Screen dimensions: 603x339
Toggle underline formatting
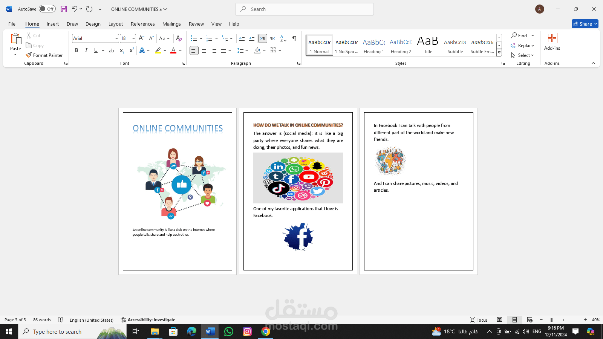click(96, 50)
